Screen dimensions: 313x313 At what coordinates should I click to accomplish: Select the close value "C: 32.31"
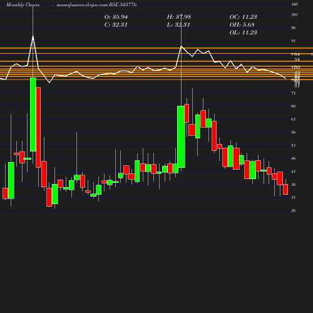pos(116,25)
